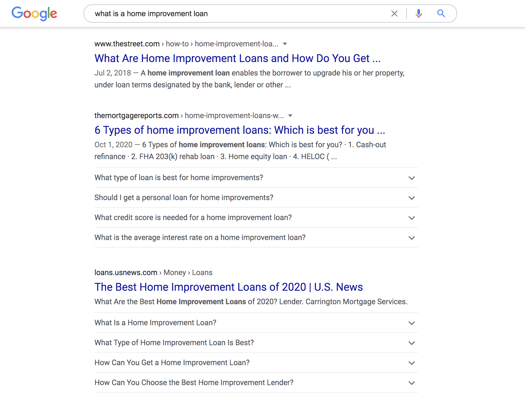Screen dimensions: 525x404
Task: Start voice search with microphone icon
Action: pos(418,13)
